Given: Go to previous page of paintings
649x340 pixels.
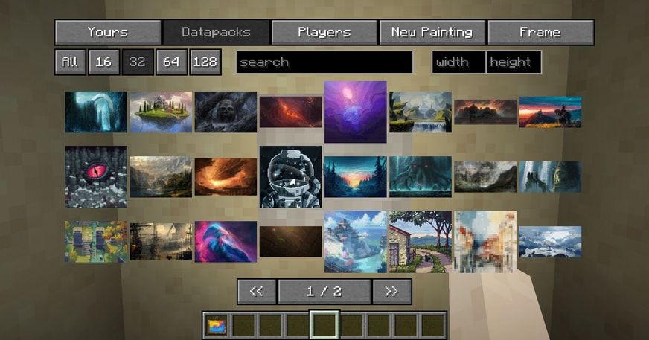Looking at the screenshot, I should click(x=256, y=292).
